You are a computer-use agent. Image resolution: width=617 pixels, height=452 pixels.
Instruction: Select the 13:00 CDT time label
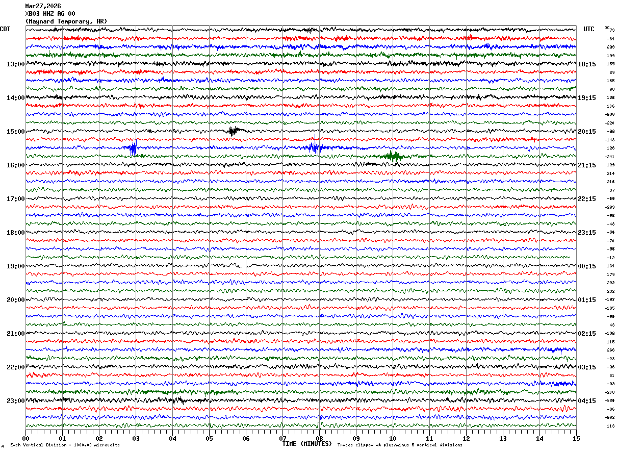[x=15, y=64]
